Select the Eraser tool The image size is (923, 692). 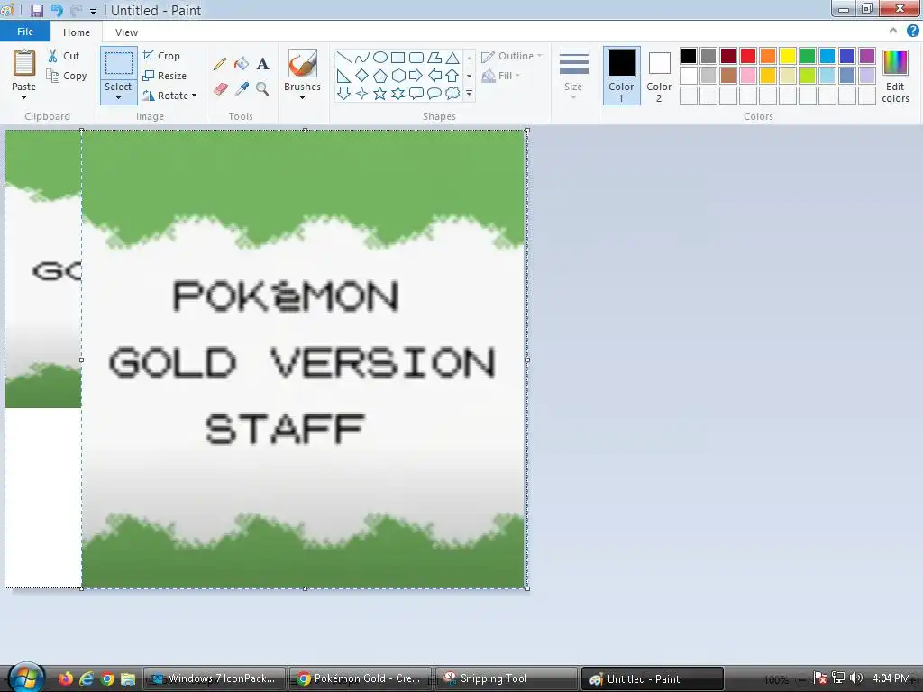(220, 89)
